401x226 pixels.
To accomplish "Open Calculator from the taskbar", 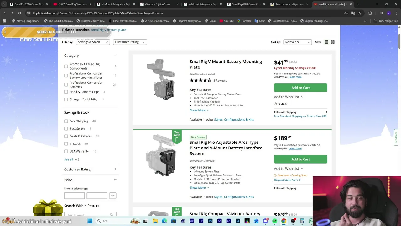I will tap(302, 221).
